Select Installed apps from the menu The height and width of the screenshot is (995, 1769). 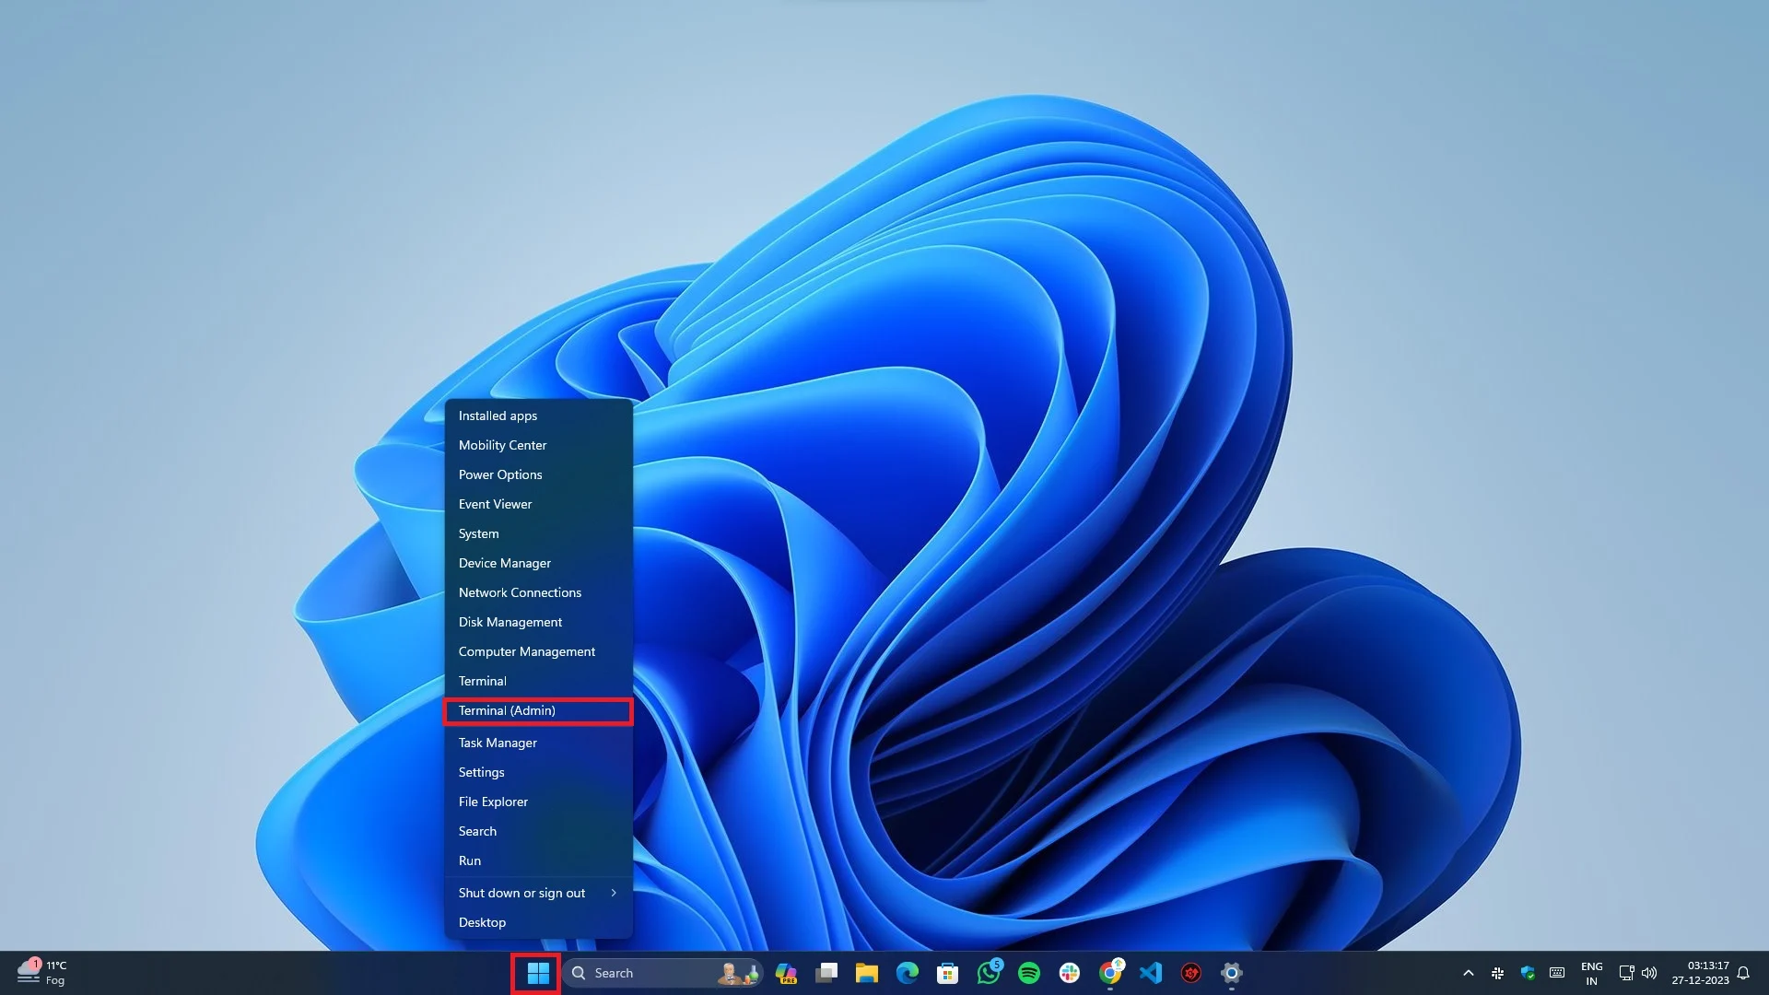[x=538, y=416]
